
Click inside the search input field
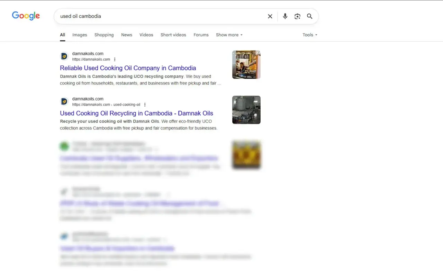click(156, 16)
